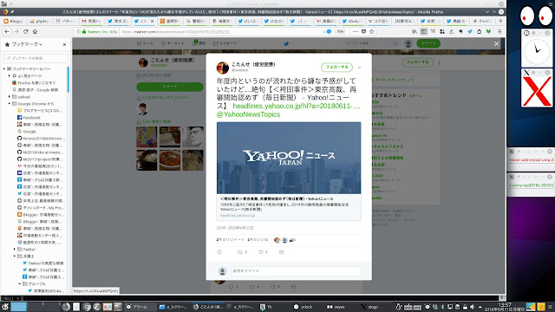Select the xeyes taskbar entry
Screen dimensions: 555x312
click(336, 307)
